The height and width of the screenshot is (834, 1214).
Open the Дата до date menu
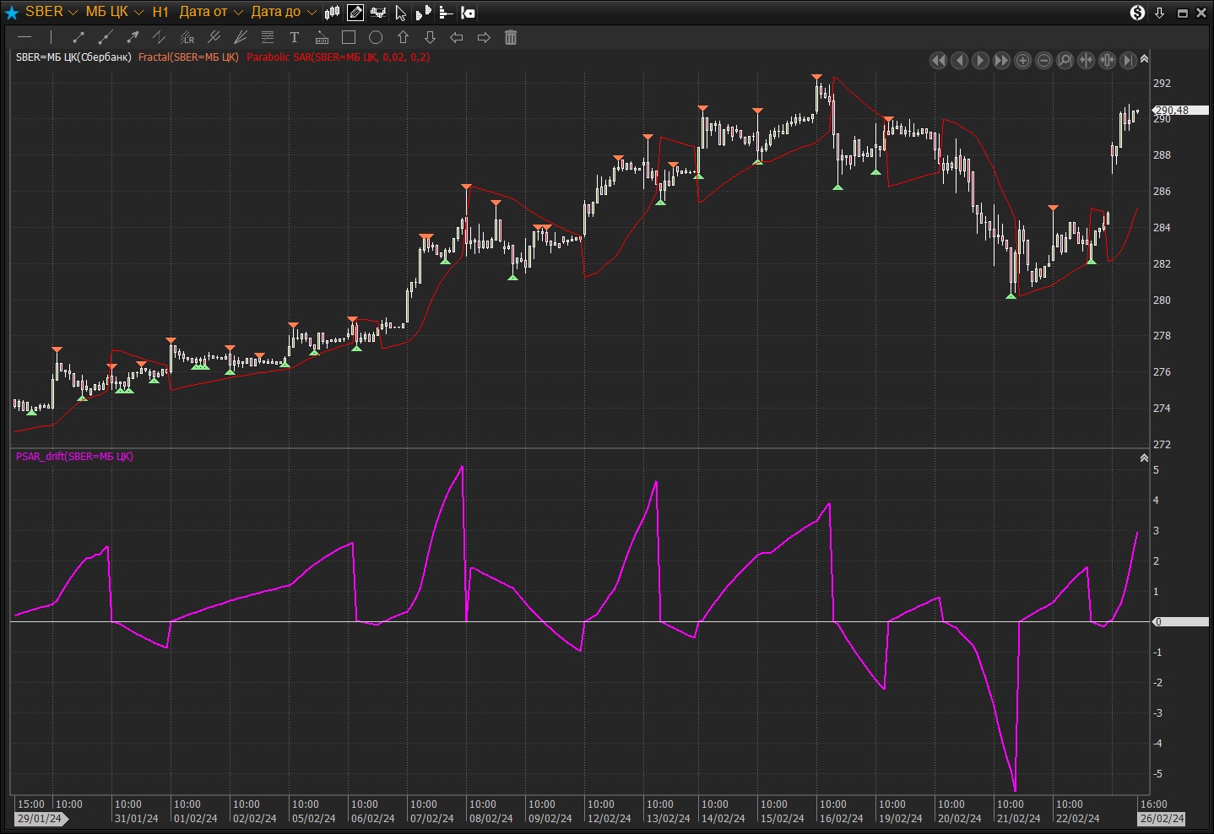(x=283, y=12)
